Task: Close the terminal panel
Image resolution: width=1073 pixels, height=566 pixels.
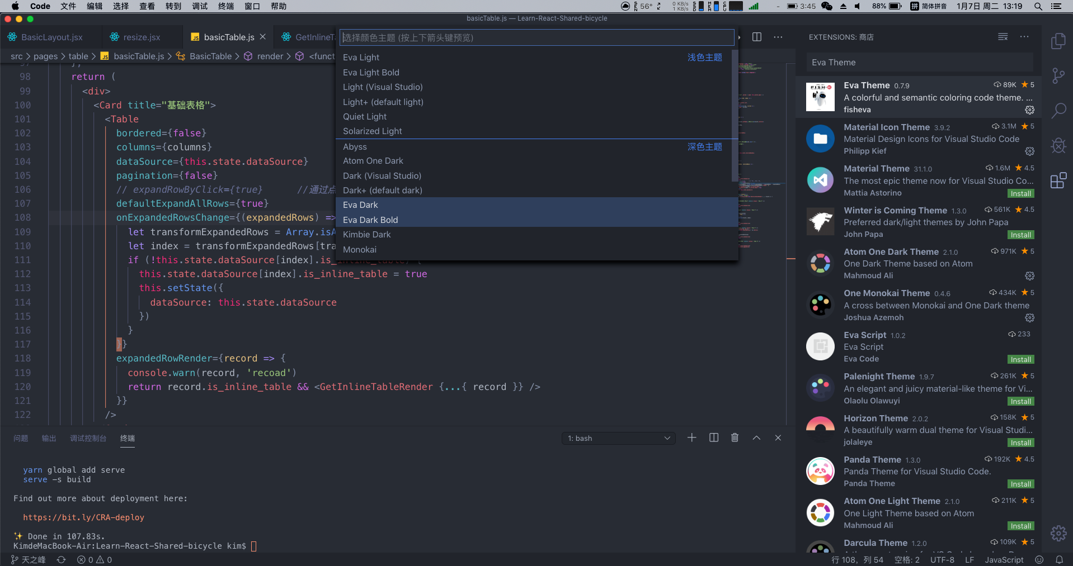Action: coord(778,437)
